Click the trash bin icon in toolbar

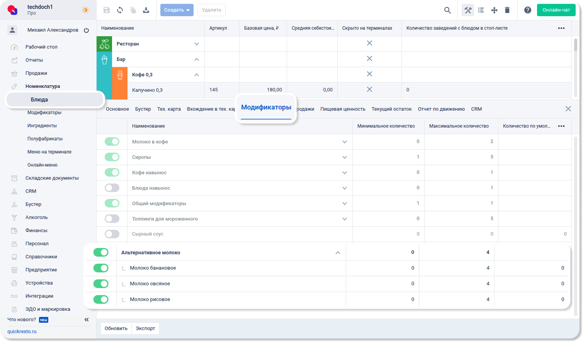point(507,10)
